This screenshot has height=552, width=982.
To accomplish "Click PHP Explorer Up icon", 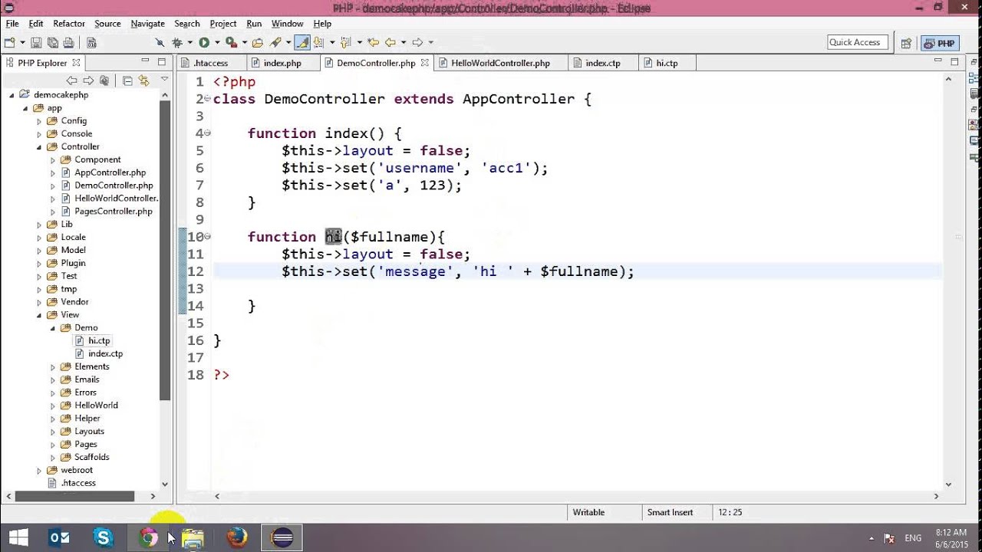I will 104,80.
